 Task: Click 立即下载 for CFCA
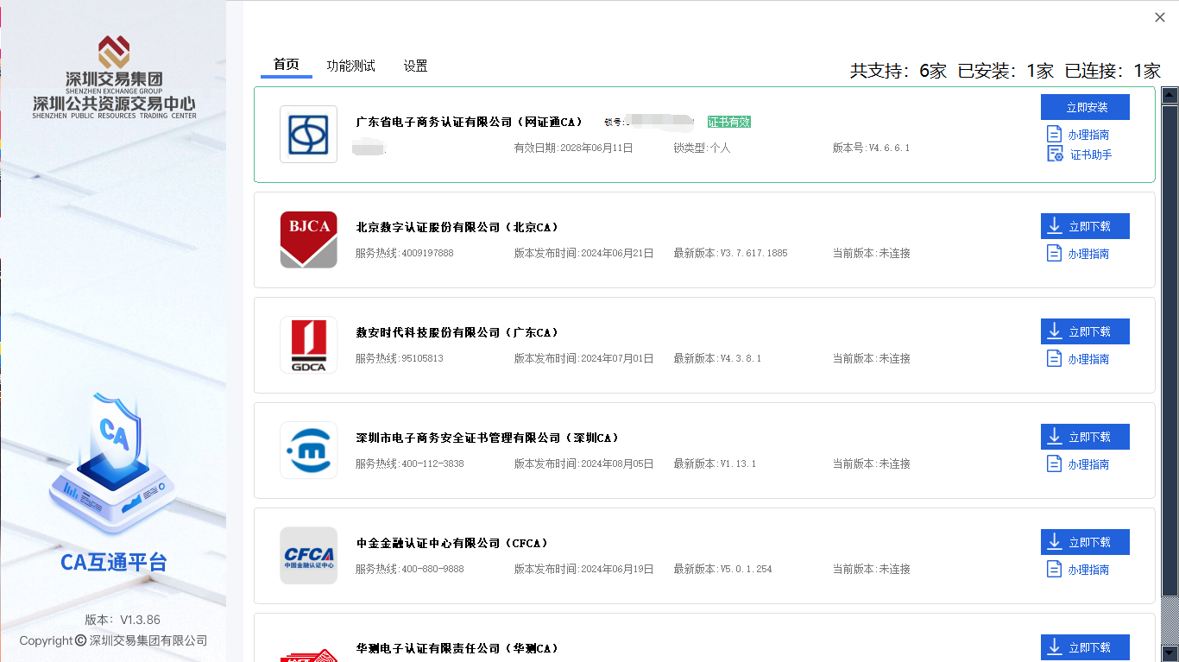click(1085, 542)
